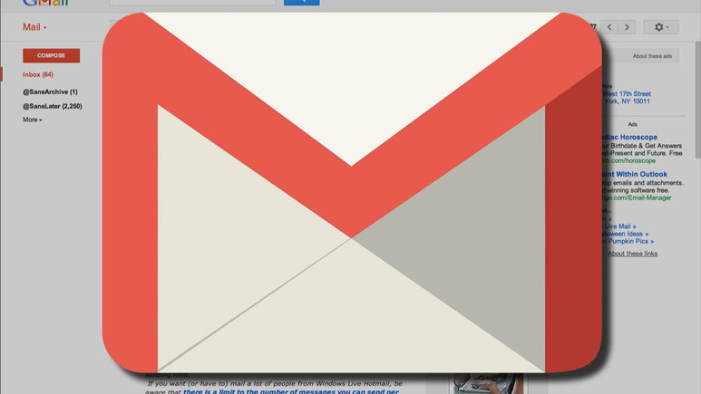This screenshot has width=701, height=394.
Task: Open the Within Outlook ad headline
Action: pos(635,174)
